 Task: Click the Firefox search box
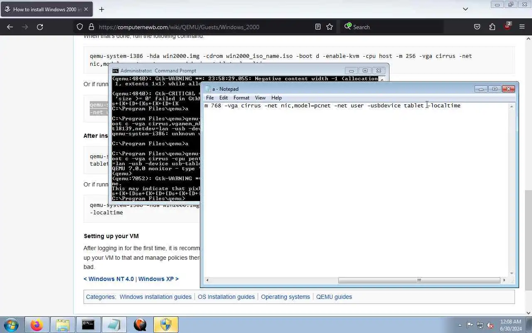[392, 27]
